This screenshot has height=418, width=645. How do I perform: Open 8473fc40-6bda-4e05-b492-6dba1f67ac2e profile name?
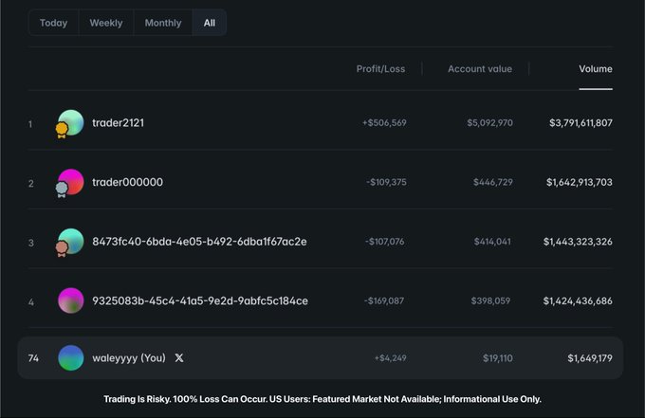pyautogui.click(x=199, y=242)
